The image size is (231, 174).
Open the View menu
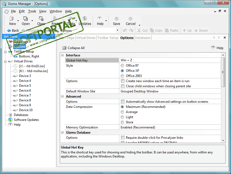(x=43, y=11)
